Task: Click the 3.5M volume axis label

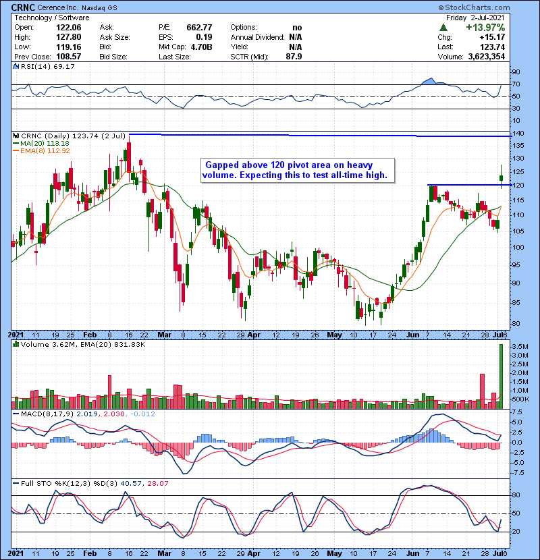Action: [520, 347]
